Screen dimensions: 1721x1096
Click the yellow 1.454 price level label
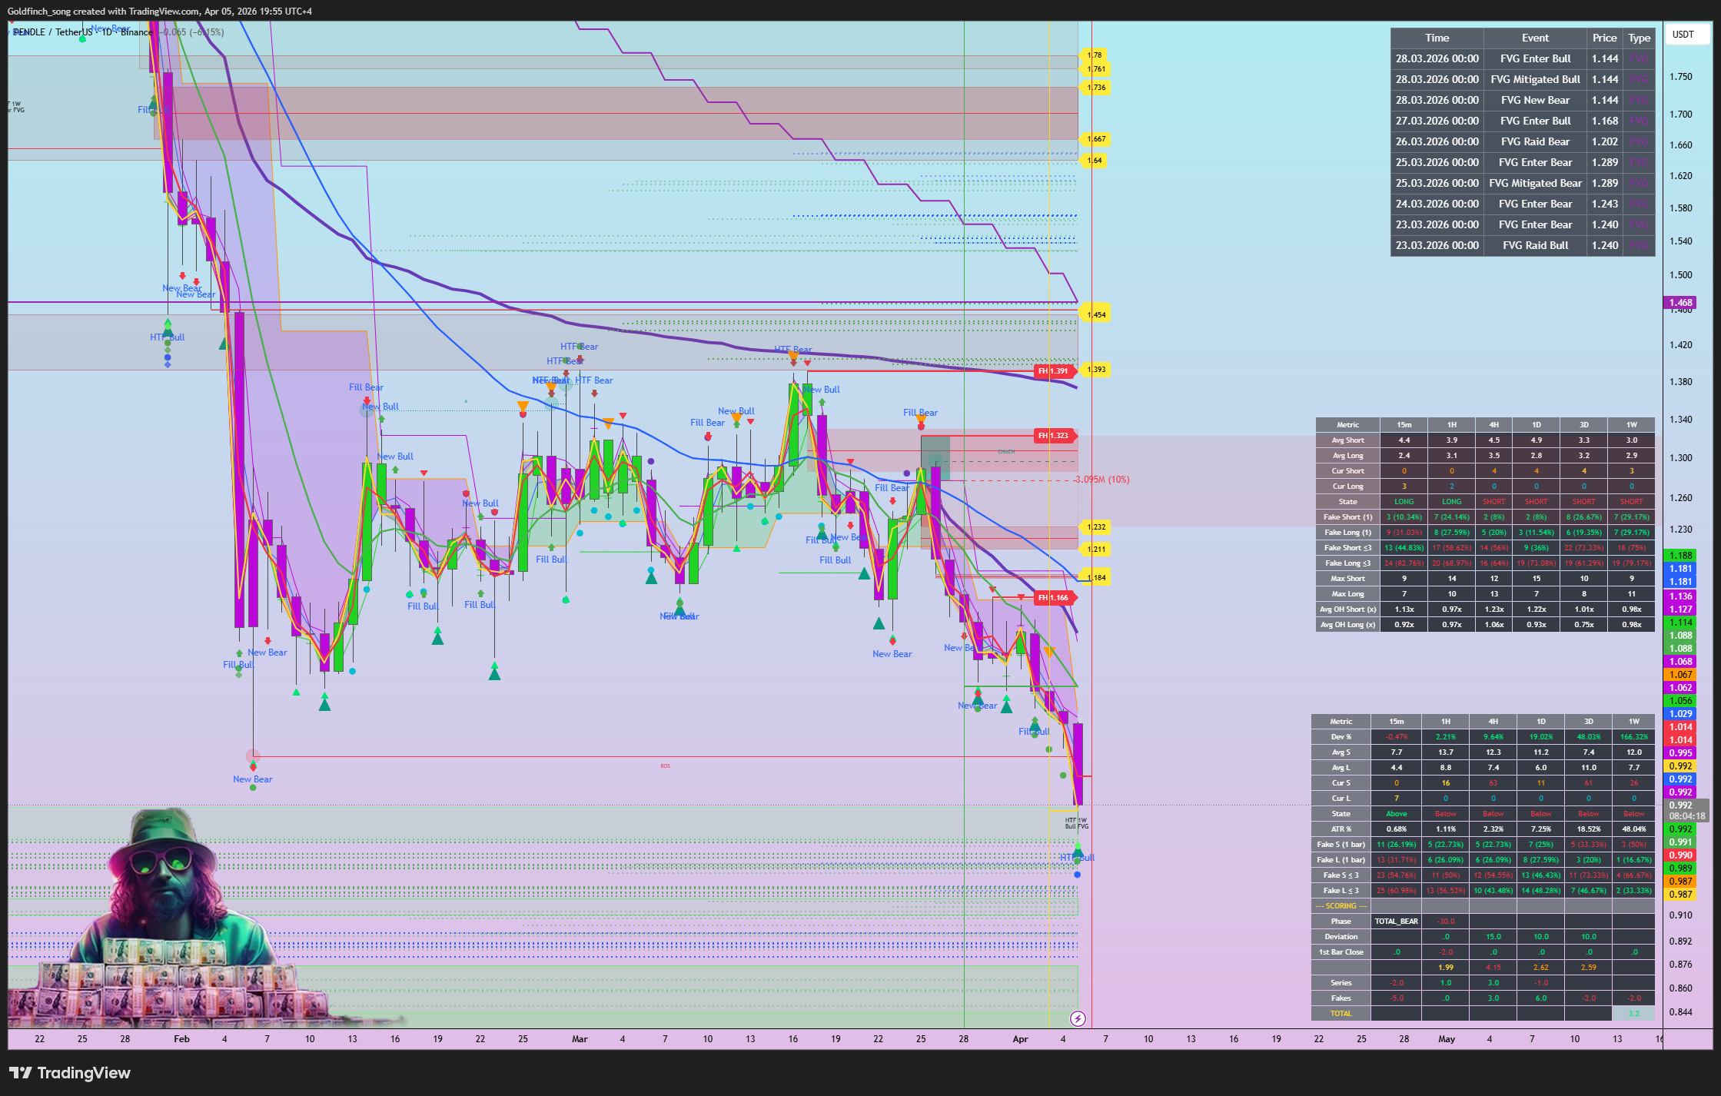pos(1096,314)
